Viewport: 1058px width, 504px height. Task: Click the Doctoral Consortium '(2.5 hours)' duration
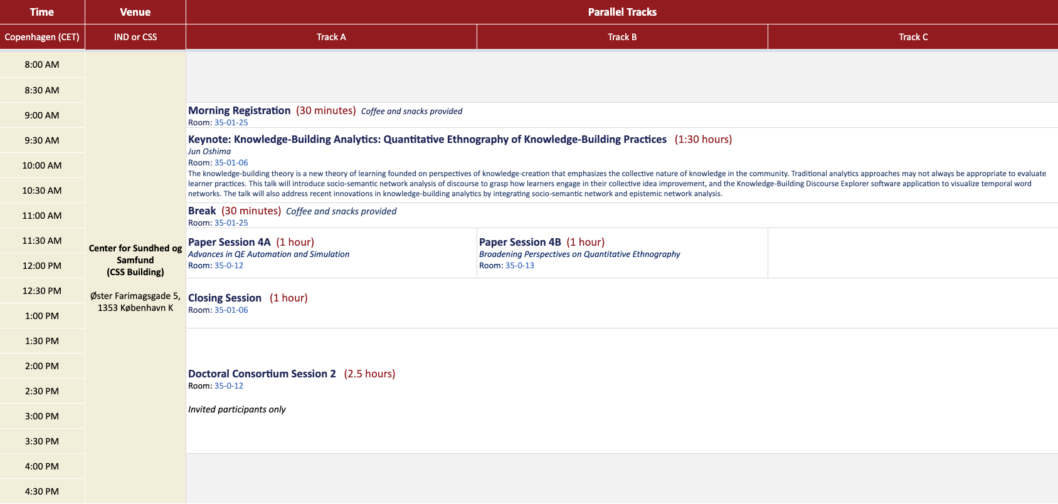pyautogui.click(x=370, y=374)
